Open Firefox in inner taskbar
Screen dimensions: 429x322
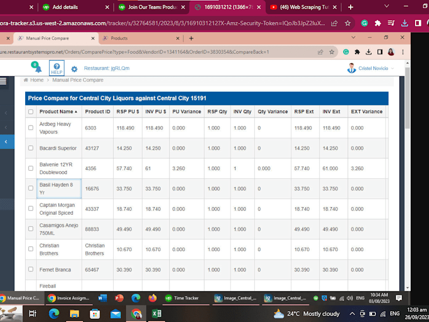[x=152, y=298]
